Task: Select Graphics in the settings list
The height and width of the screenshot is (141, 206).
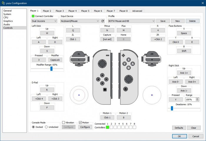Action: coord(8,21)
